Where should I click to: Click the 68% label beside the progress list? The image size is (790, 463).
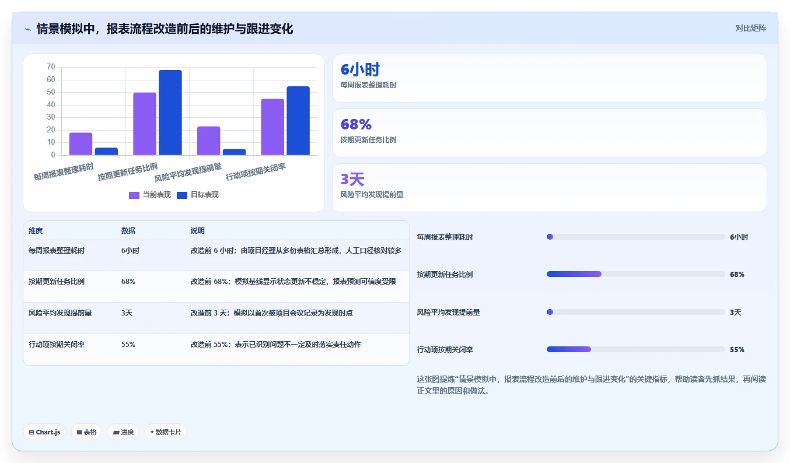pyautogui.click(x=737, y=274)
